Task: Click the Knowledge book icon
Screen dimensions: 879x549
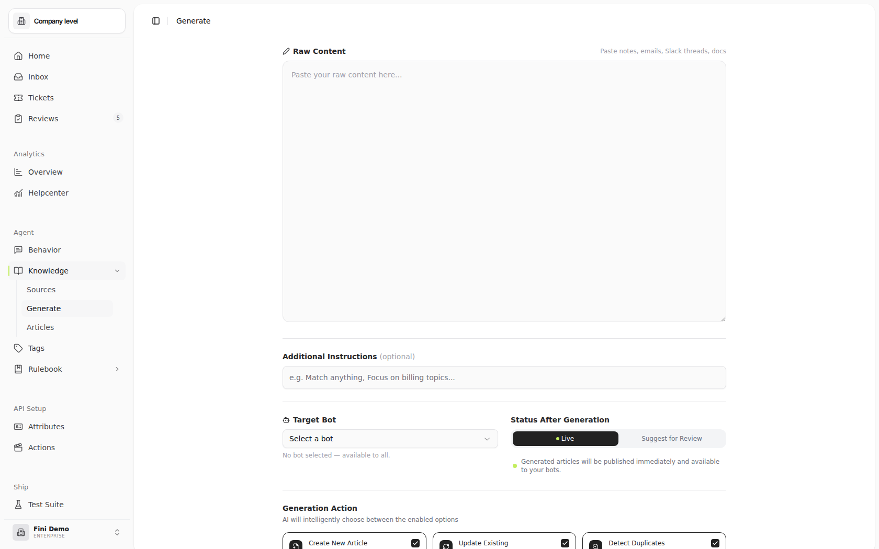Action: (x=18, y=271)
